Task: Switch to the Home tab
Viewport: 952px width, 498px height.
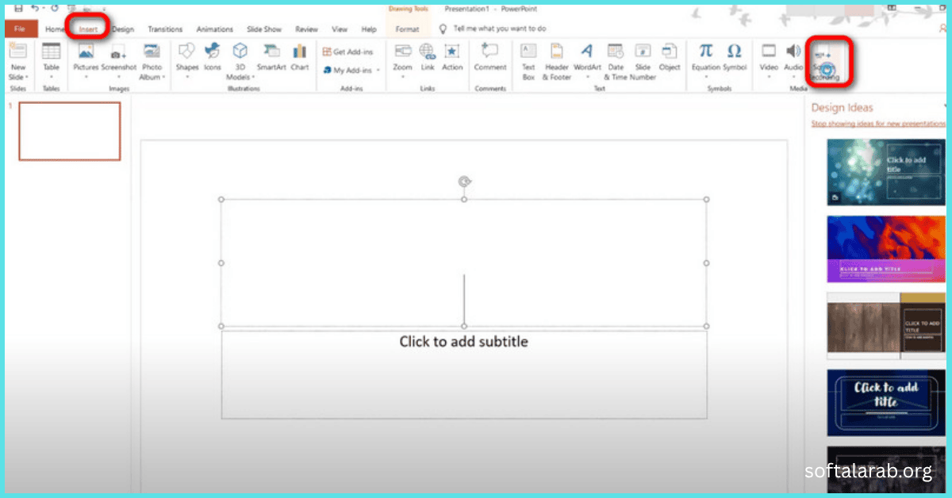Action: click(56, 29)
